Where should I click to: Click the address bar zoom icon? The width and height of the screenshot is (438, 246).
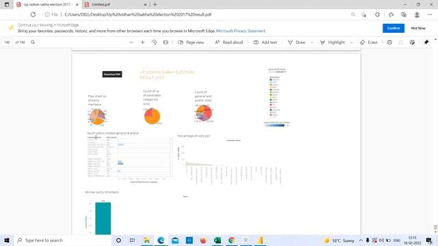coord(353,14)
